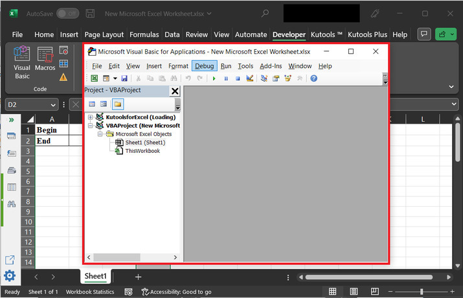This screenshot has width=463, height=298.
Task: Close the Project - VBAProject panel
Action: point(175,91)
